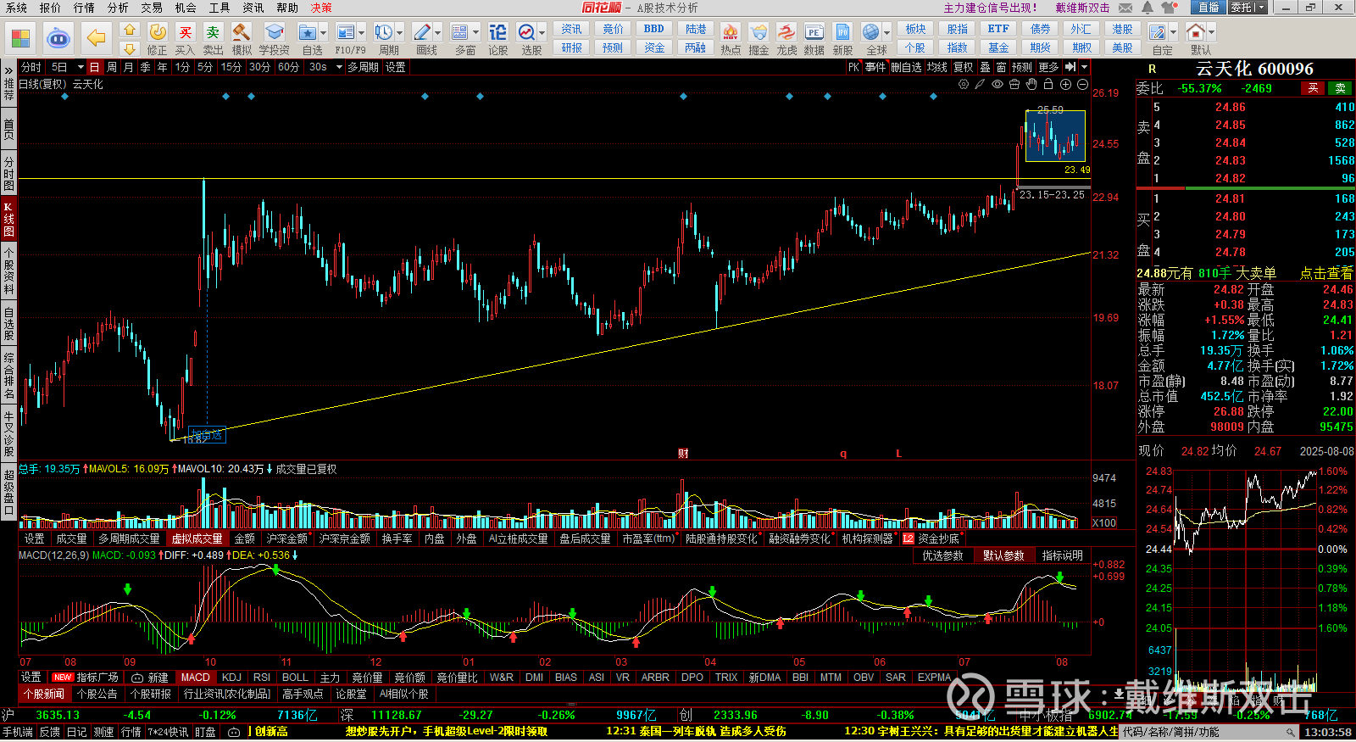Image resolution: width=1356 pixels, height=742 pixels.
Task: Click the 键盘精灵 code search input field
Action: pos(1209,732)
